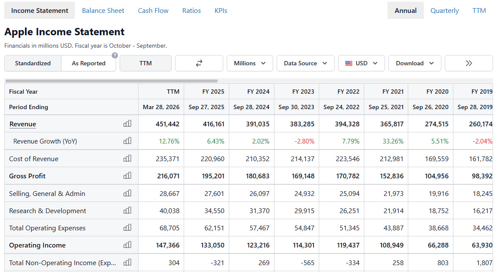Click the Gross Profit row label
Image resolution: width=499 pixels, height=272 pixels.
27,176
